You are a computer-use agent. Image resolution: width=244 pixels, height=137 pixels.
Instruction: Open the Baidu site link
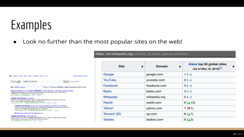[108, 91]
